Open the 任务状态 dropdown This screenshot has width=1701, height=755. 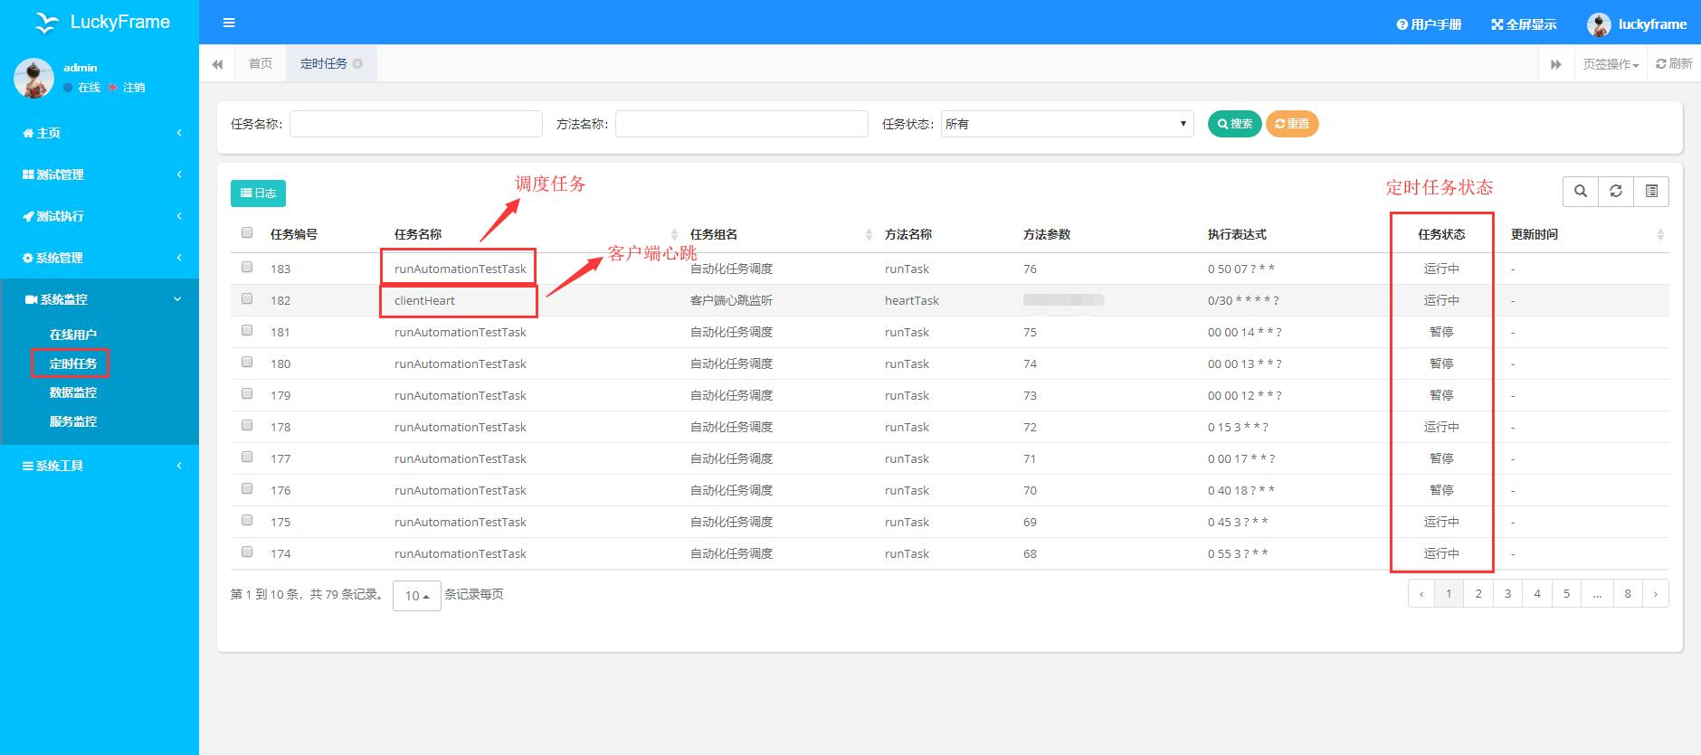[1067, 124]
